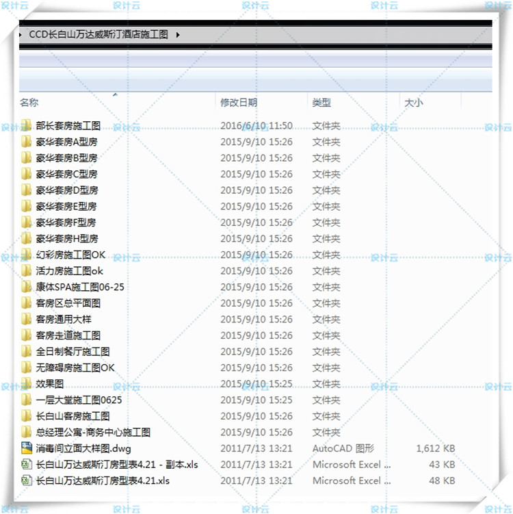The width and height of the screenshot is (513, 514).
Task: Select the file name 长白山万达威斯汀房型表4.21.xls
Action: [103, 480]
